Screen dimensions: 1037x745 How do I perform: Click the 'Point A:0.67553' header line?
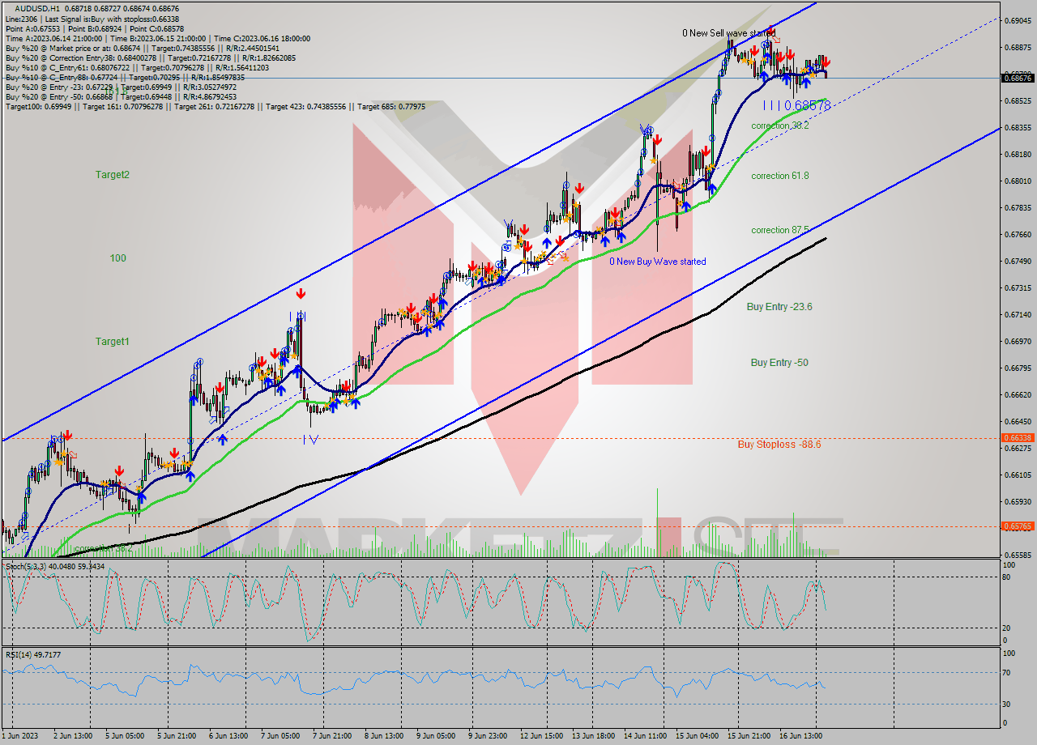(95, 28)
